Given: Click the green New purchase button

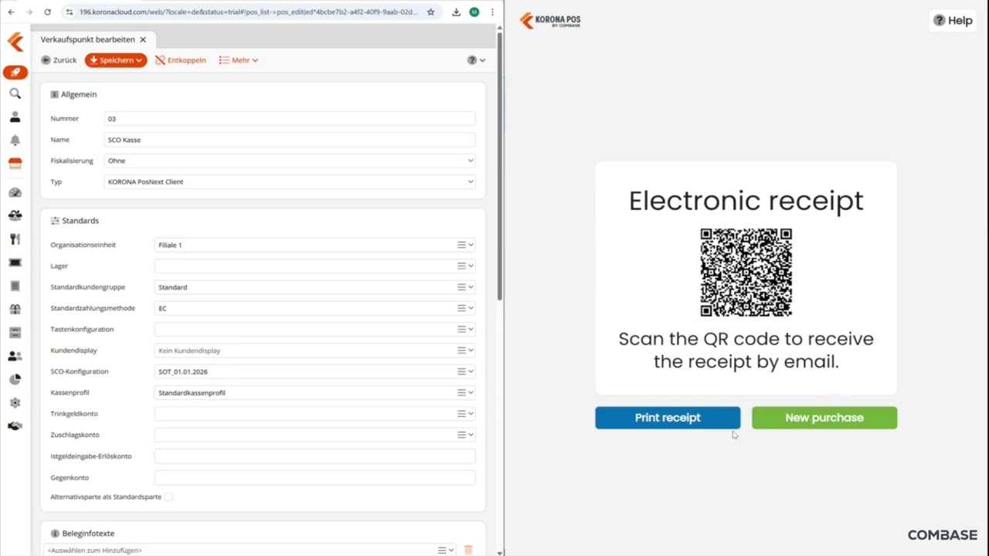Looking at the screenshot, I should [824, 418].
